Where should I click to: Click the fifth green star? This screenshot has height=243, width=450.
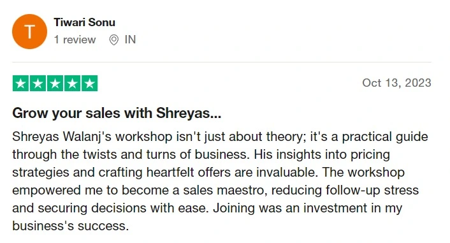pos(89,84)
